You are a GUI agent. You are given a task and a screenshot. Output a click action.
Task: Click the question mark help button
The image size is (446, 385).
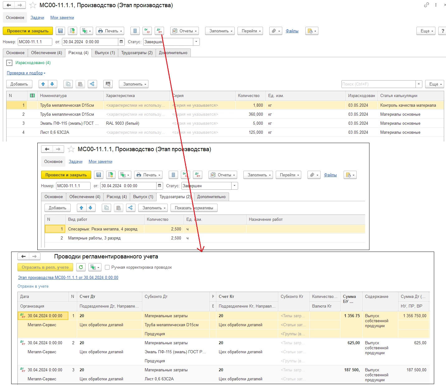point(442,31)
